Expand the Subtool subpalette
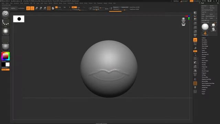Viewport: 220px width, 124px height. [x=203, y=38]
